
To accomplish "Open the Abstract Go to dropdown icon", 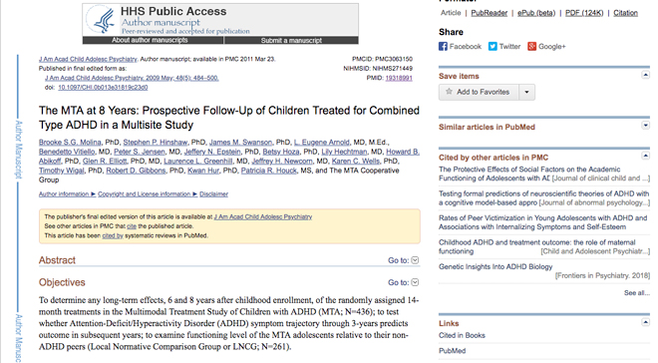I will (x=415, y=260).
